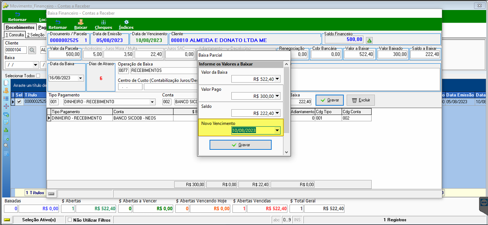Open the Novo Vencimento date picker arrow
Image resolution: width=488 pixels, height=225 pixels.
click(277, 130)
